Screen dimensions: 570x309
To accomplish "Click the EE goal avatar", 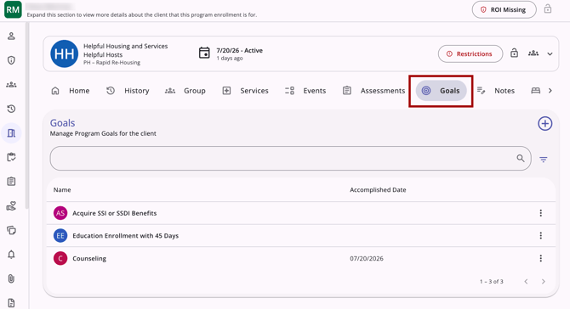I will click(60, 236).
